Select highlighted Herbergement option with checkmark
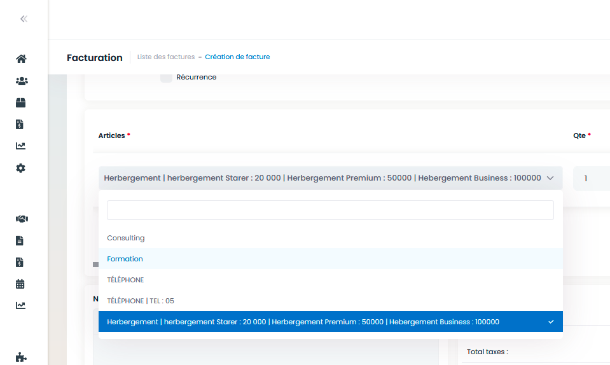Viewport: 610px width, 365px height. click(330, 322)
